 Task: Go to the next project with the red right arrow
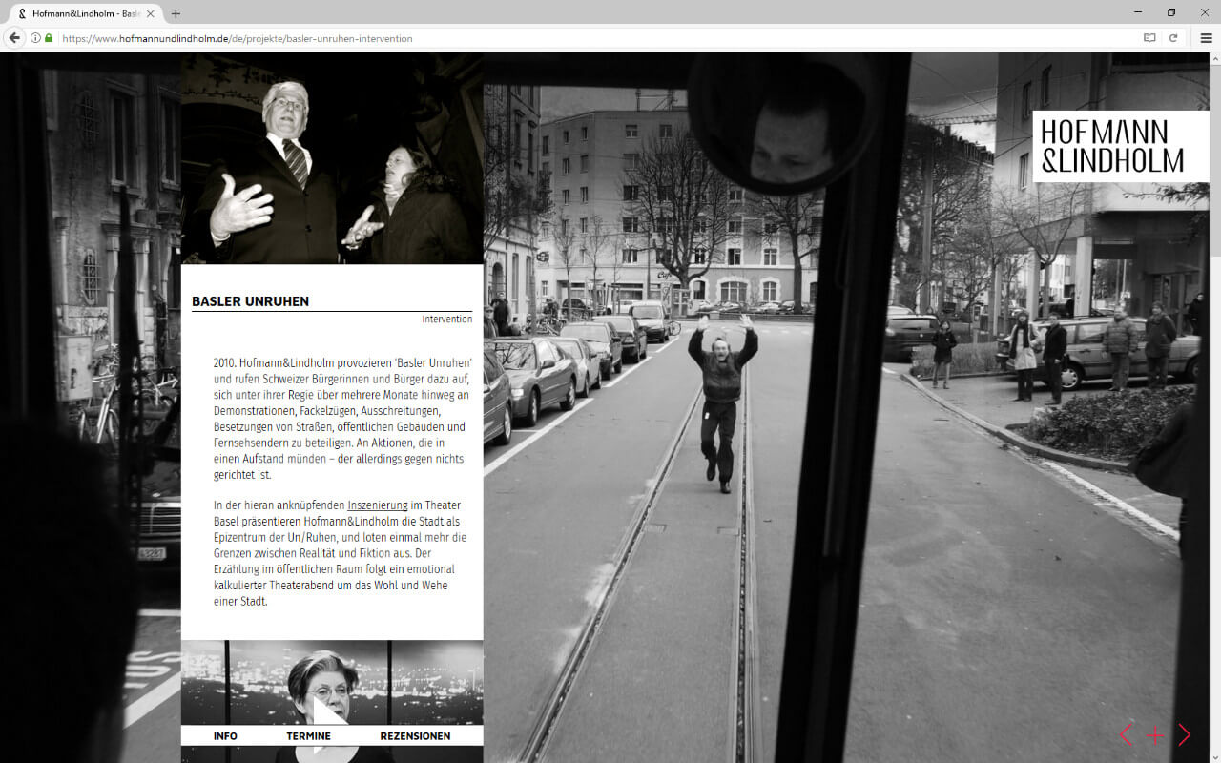coord(1184,734)
